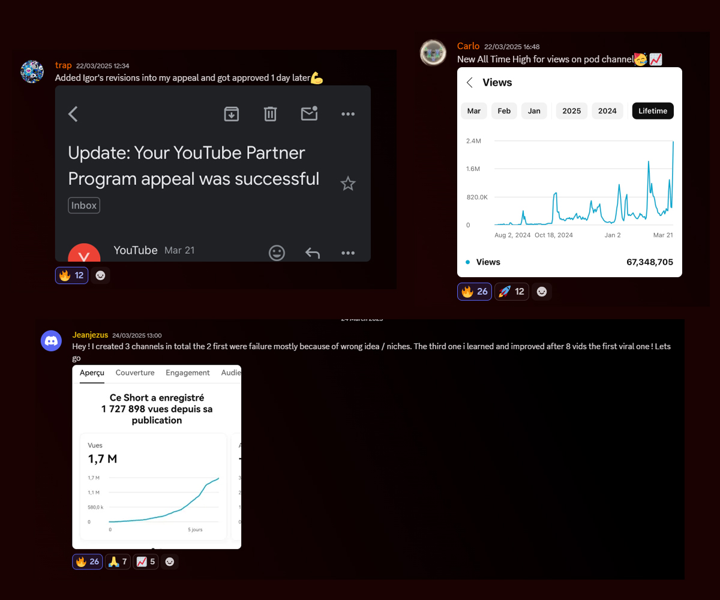720x600 pixels.
Task: Click the Inbox label on the email
Action: point(84,205)
